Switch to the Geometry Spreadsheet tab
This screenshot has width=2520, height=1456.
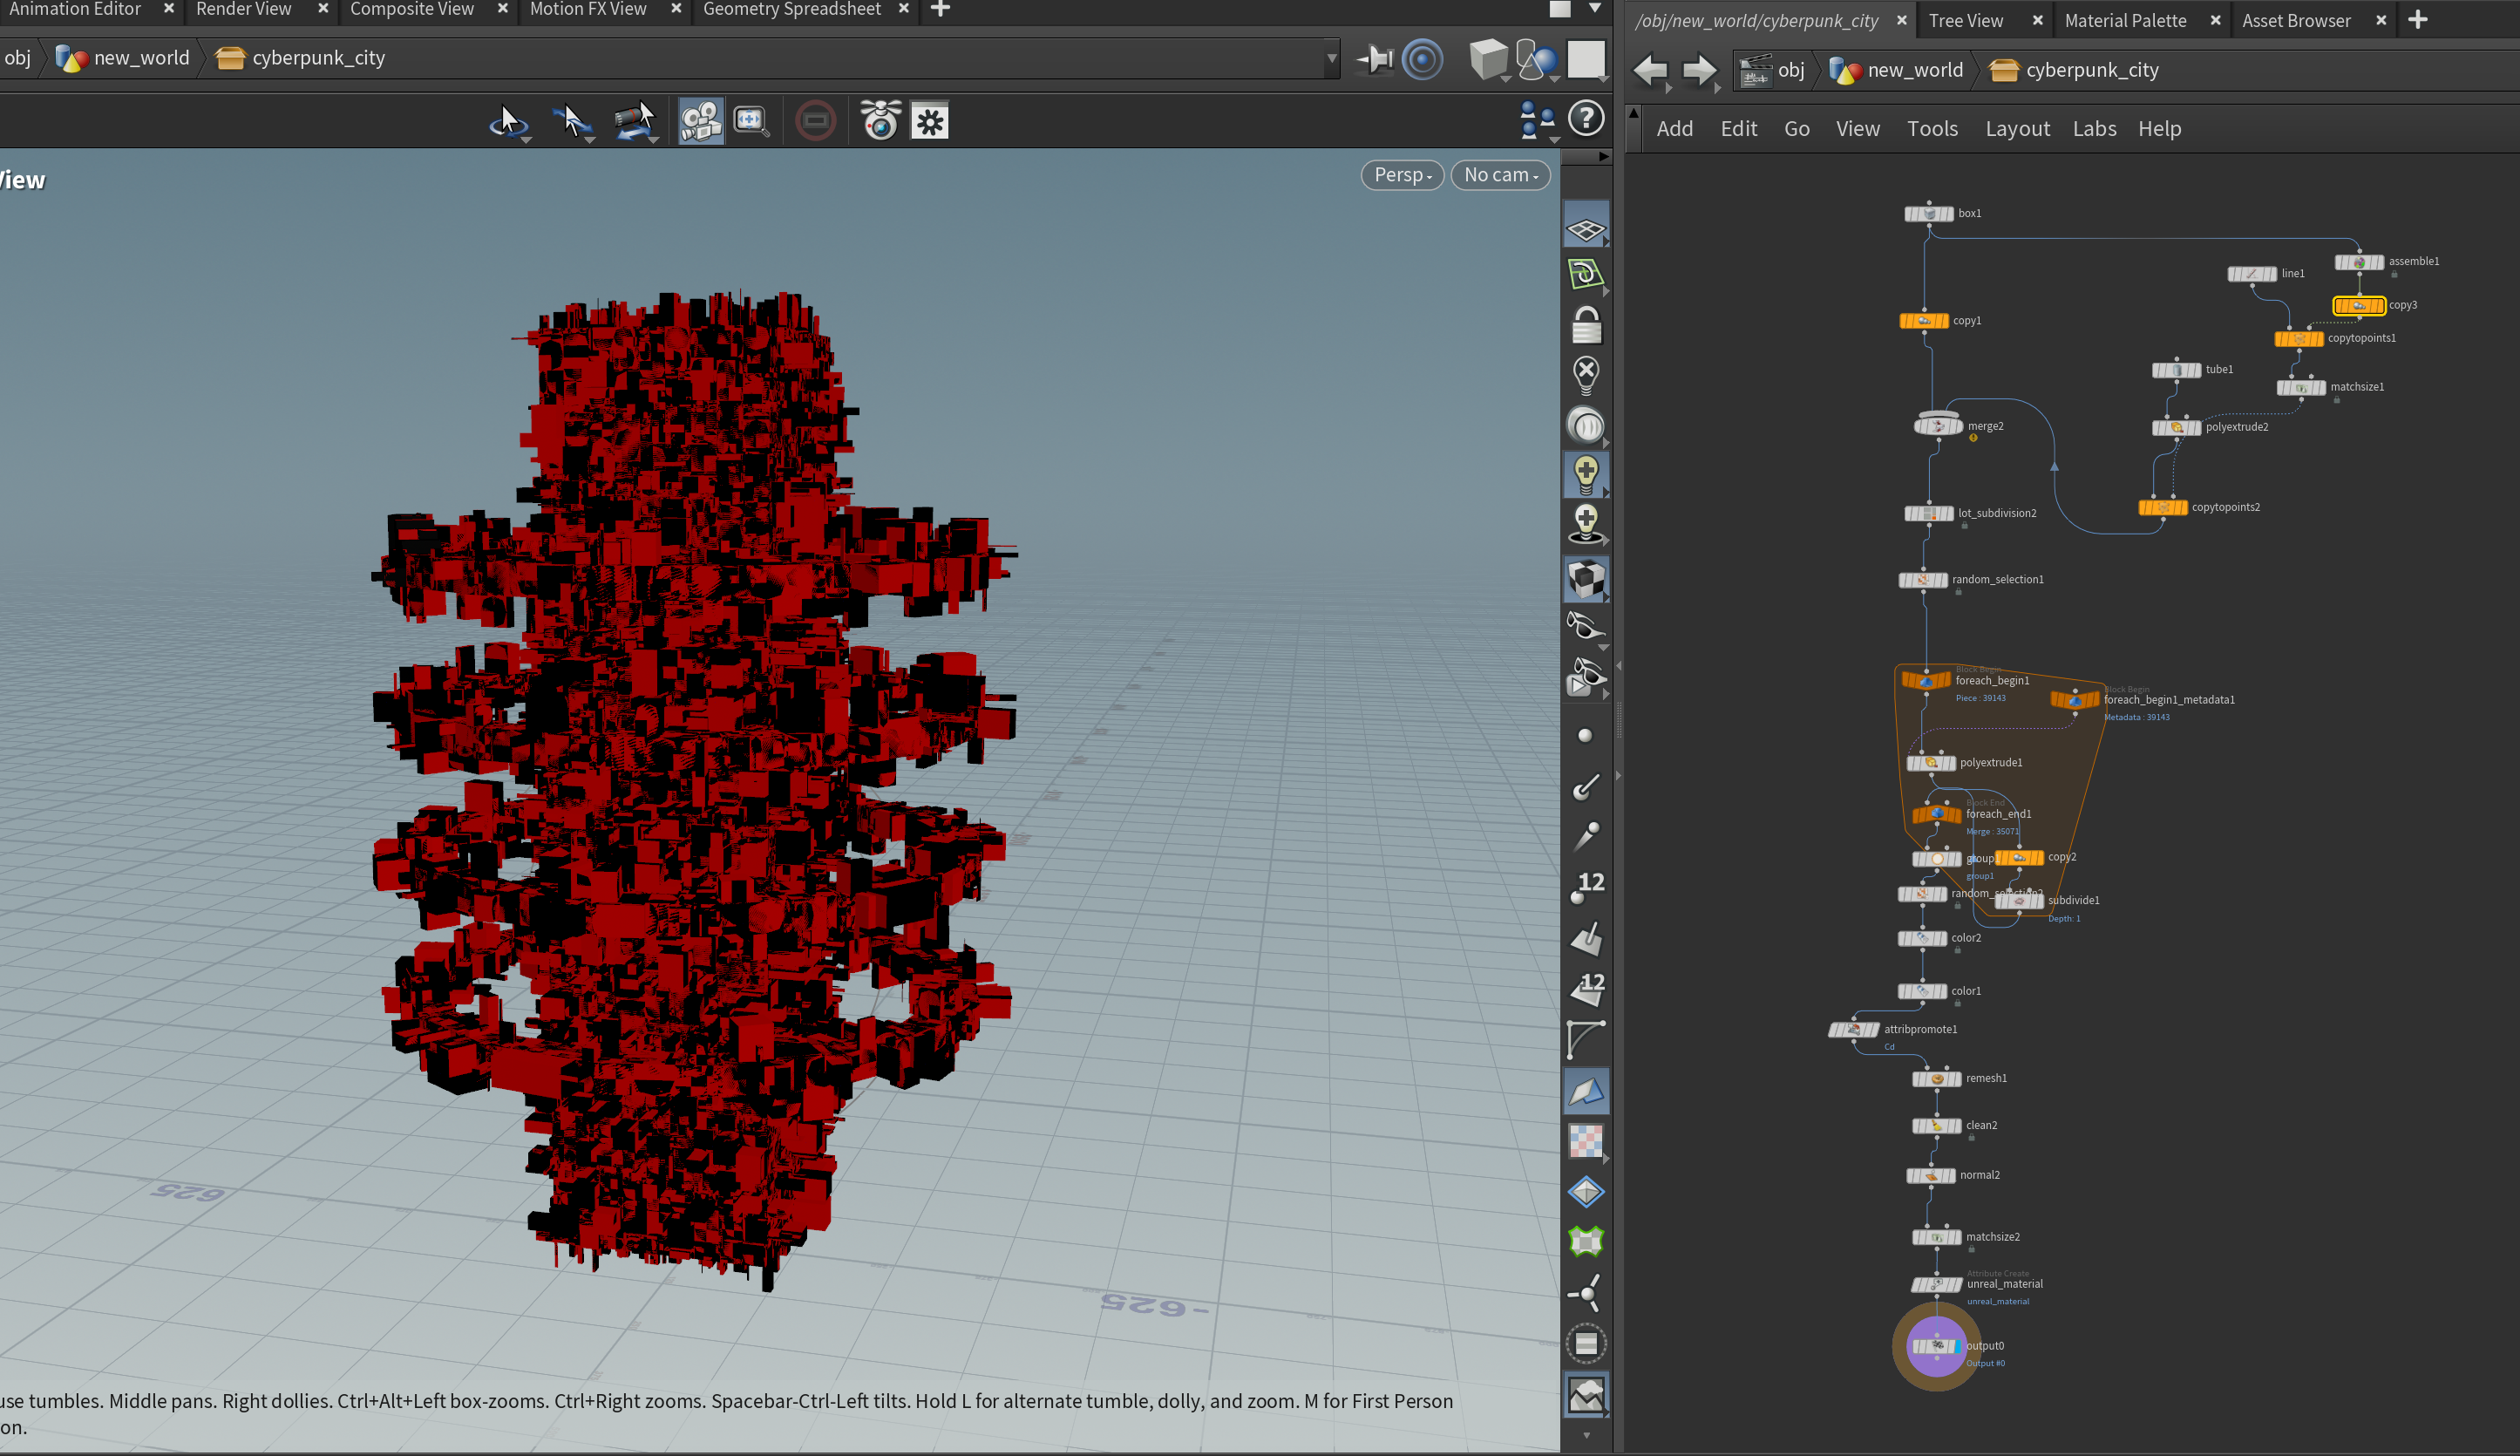[791, 10]
